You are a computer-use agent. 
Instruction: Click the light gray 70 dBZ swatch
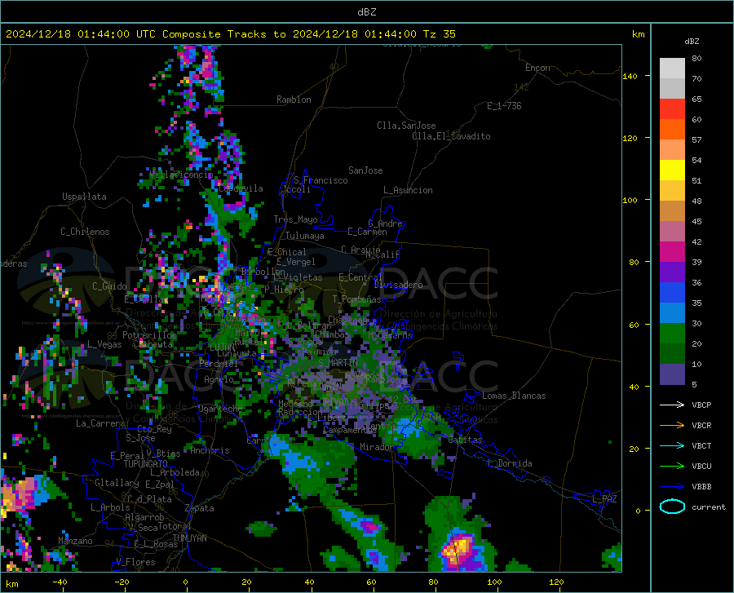672,69
